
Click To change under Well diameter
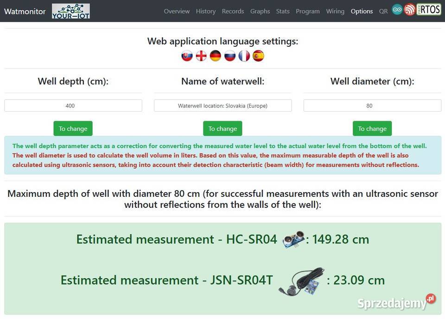click(x=372, y=128)
